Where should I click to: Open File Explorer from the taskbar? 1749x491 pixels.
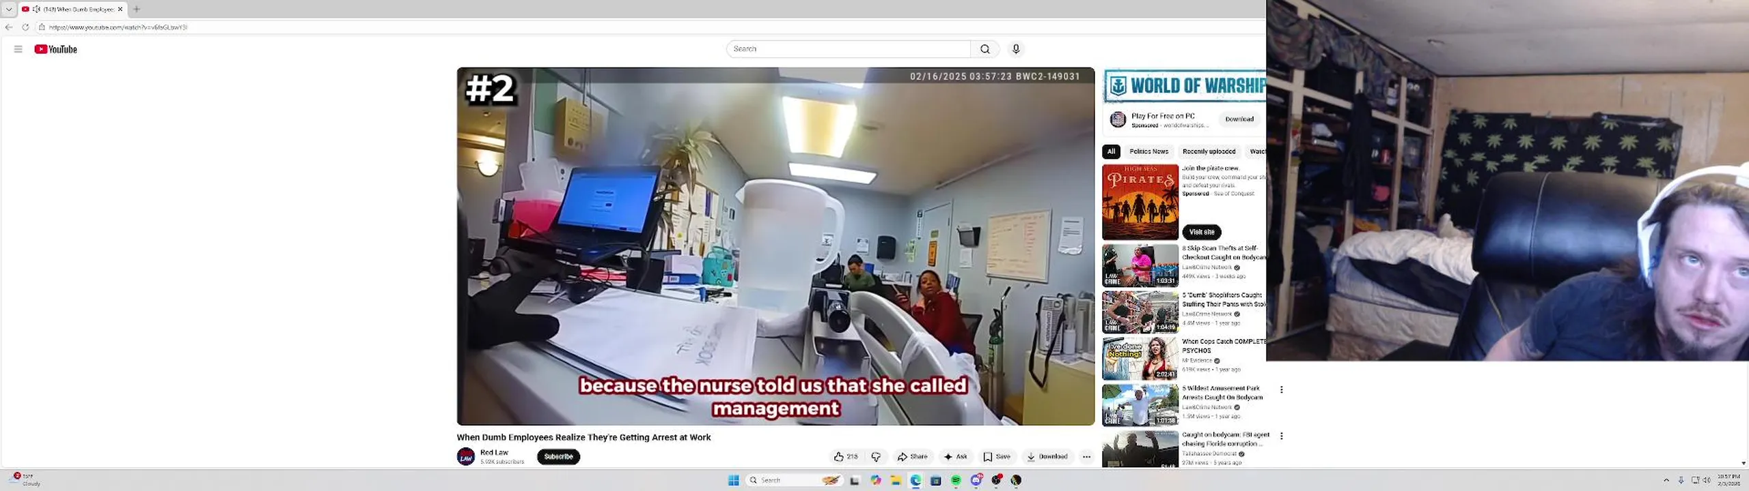[895, 480]
